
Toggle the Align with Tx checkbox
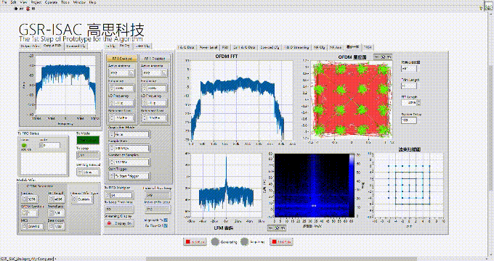pyautogui.click(x=166, y=220)
